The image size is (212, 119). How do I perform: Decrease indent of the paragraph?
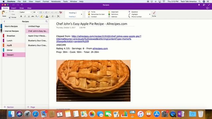click(52, 12)
